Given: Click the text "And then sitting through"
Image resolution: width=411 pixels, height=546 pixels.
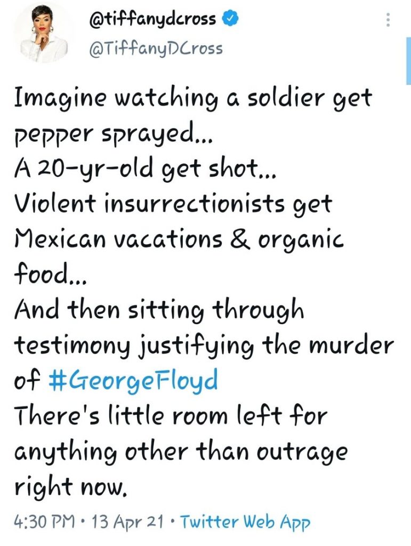Looking at the screenshot, I should point(158,311).
